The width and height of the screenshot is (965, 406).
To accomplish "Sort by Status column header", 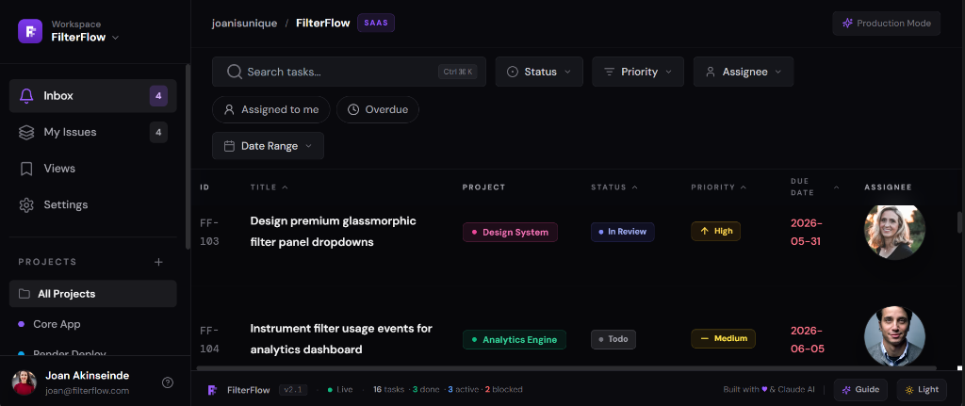I will tap(614, 187).
